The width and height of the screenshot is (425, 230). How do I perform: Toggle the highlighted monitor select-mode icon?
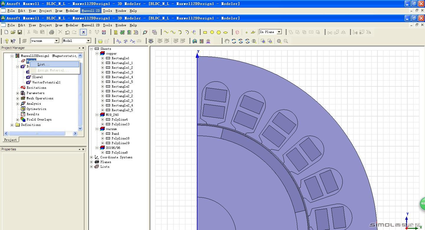(83, 32)
